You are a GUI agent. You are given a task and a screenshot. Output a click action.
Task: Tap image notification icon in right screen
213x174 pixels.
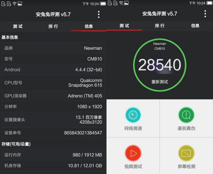(x=126, y=3)
